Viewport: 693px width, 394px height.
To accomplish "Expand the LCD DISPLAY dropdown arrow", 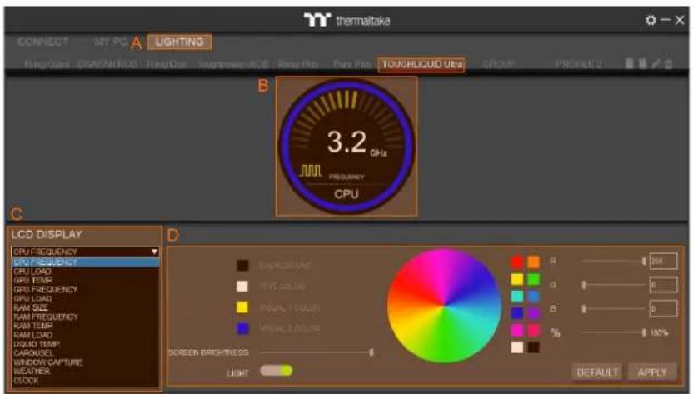I will [x=154, y=252].
